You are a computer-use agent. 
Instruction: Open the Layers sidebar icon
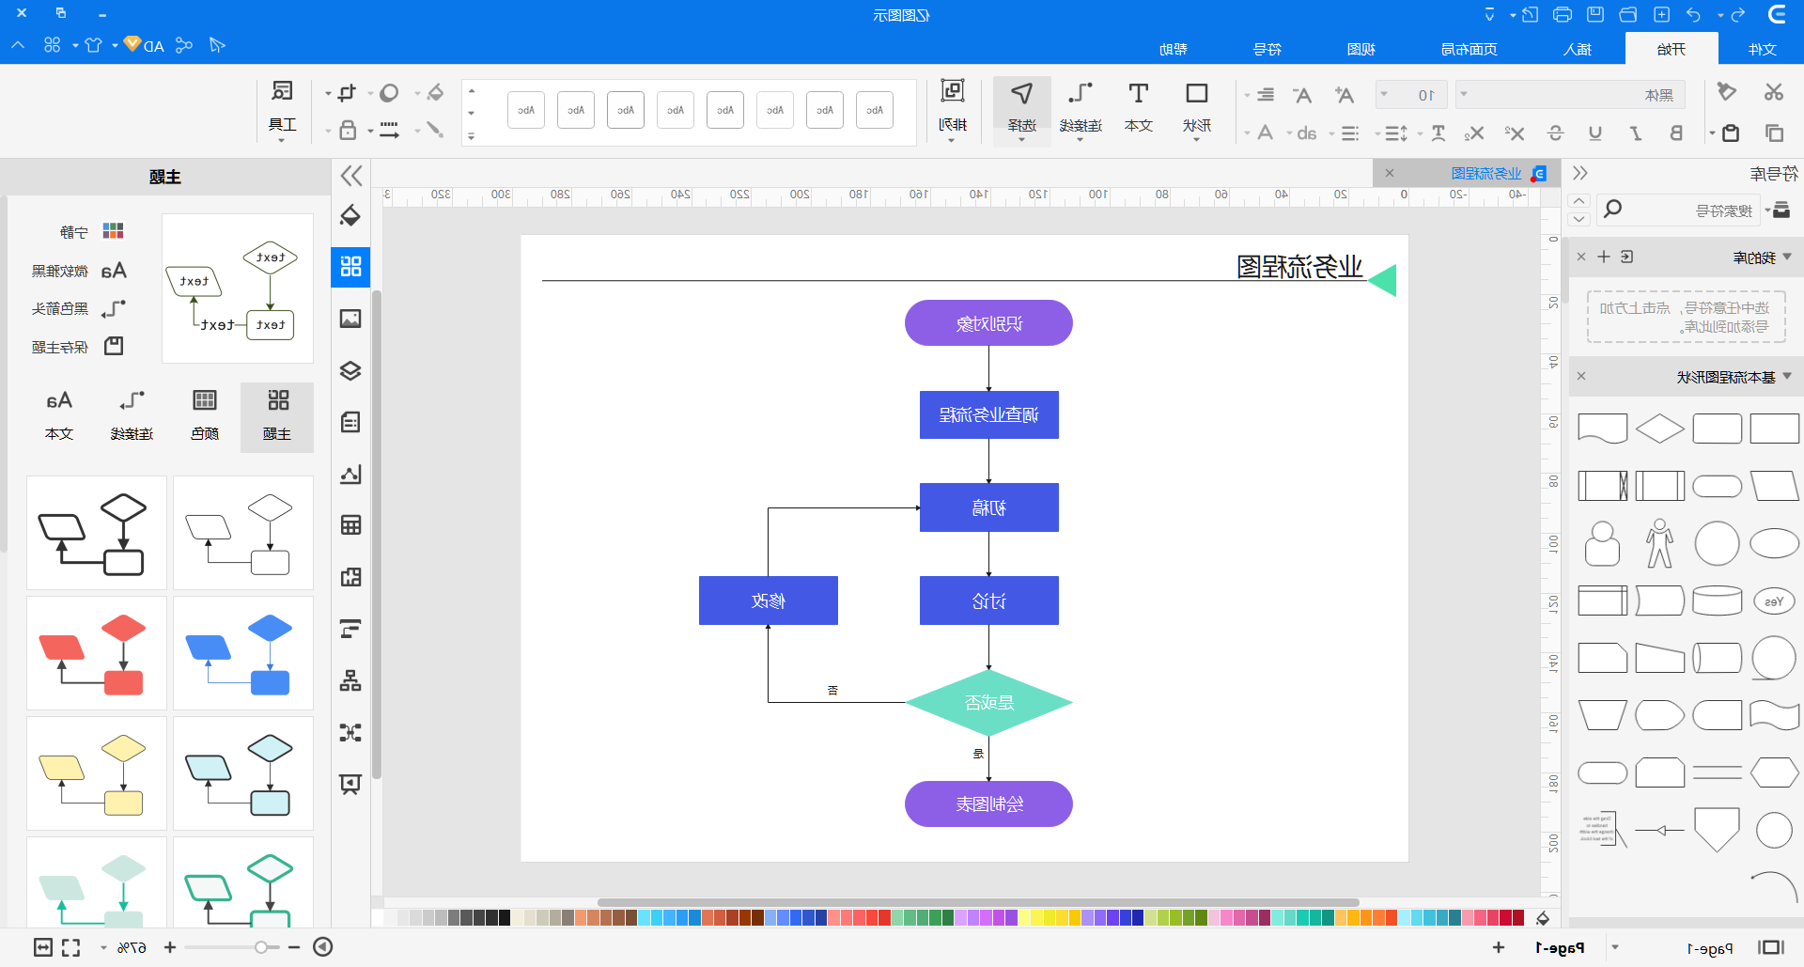click(x=350, y=370)
